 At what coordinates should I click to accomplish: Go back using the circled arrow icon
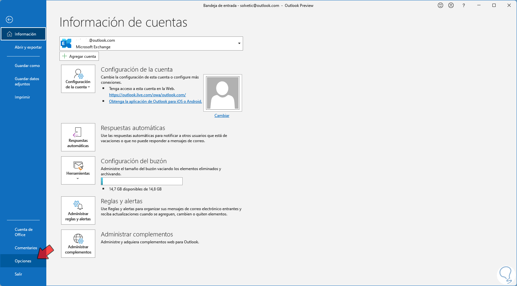point(10,20)
